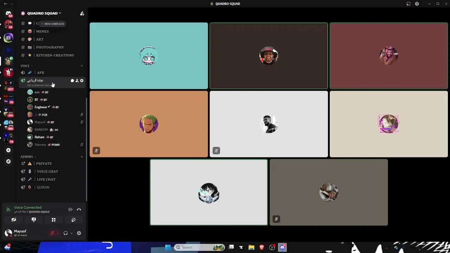Toggle noise suppression waveform icon
This screenshot has width=450, height=253.
tap(70, 209)
